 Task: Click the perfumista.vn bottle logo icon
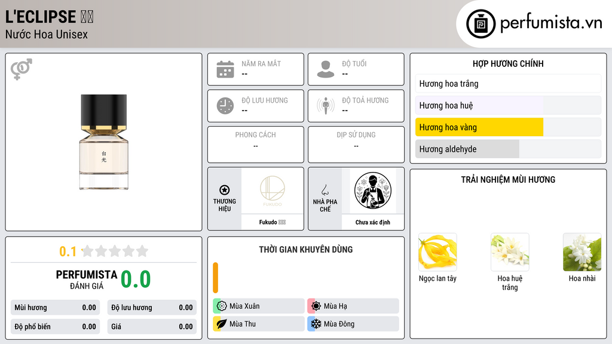tap(481, 24)
